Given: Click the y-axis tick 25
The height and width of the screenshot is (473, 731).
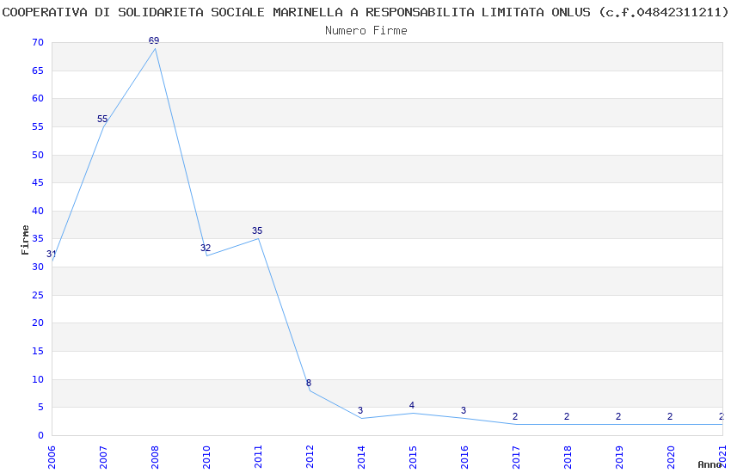Looking at the screenshot, I should coord(38,296).
